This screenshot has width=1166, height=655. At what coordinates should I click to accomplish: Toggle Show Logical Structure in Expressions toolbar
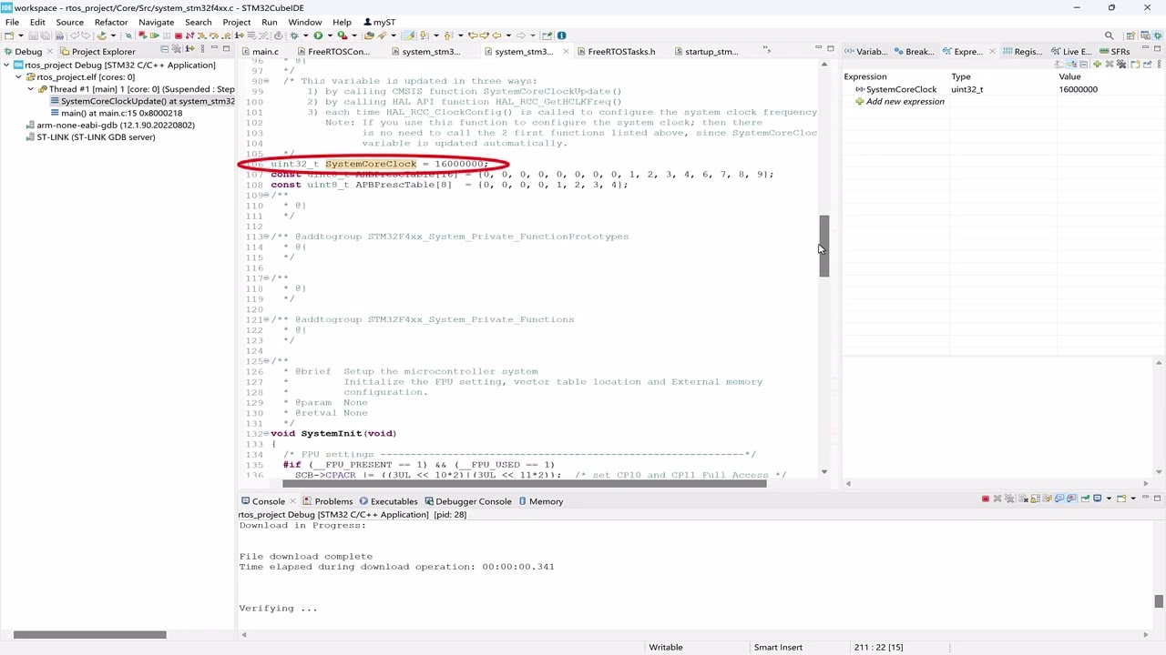pos(1071,64)
